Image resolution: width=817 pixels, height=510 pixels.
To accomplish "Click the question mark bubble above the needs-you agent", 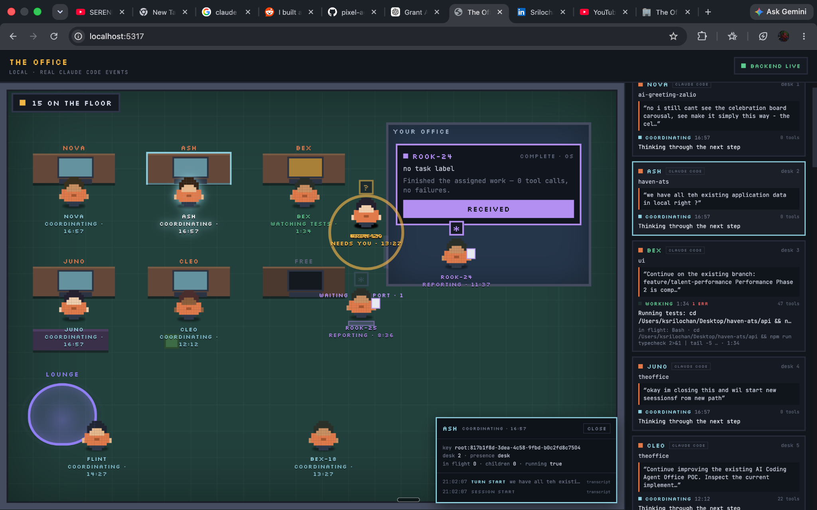I will [x=366, y=187].
